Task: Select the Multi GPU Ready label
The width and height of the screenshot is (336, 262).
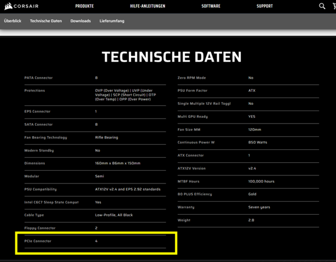Action: (x=192, y=117)
